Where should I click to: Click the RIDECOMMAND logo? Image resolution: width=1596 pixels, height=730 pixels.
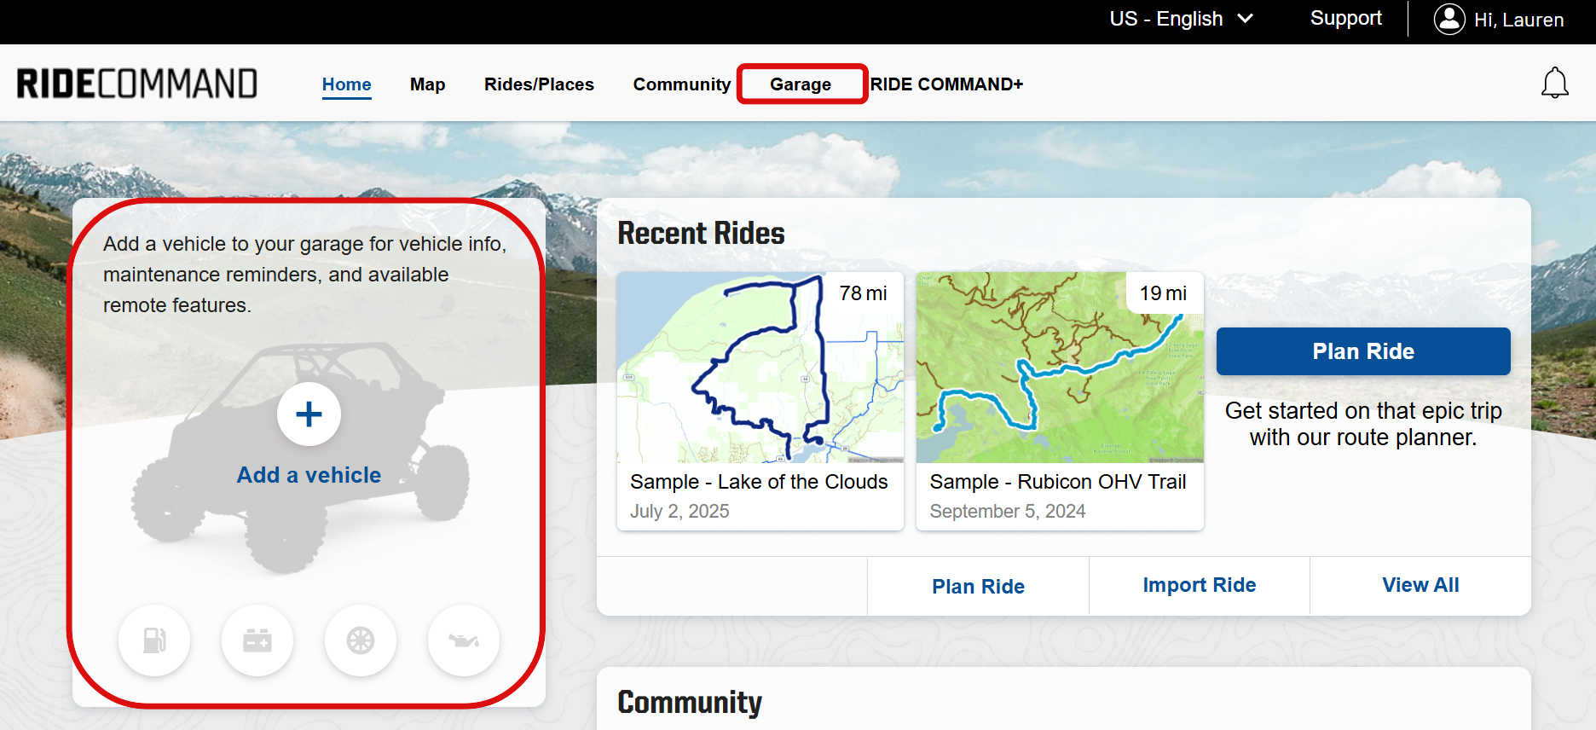click(137, 84)
